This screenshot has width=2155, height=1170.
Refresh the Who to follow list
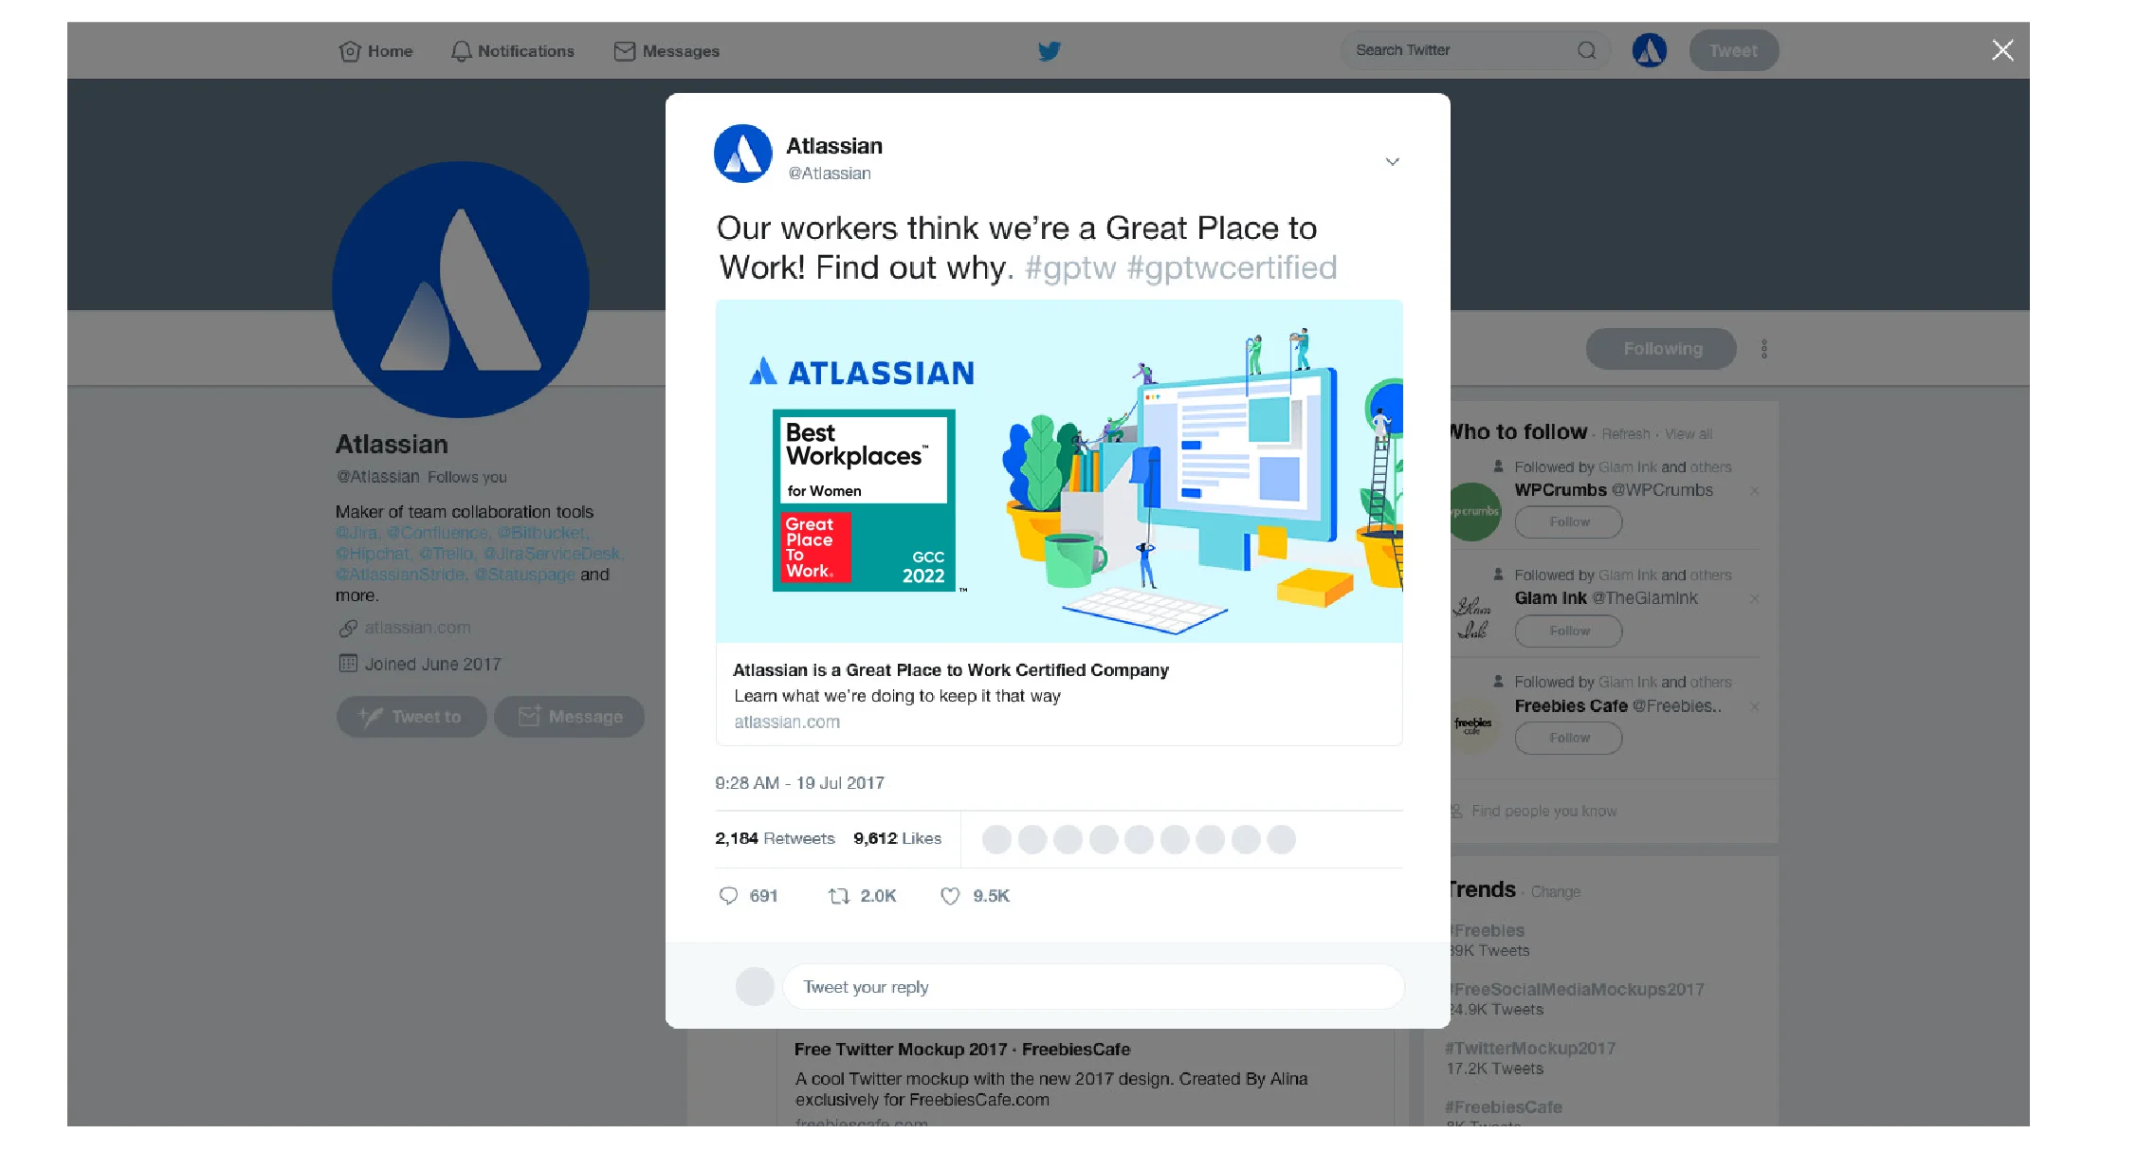click(x=1626, y=434)
